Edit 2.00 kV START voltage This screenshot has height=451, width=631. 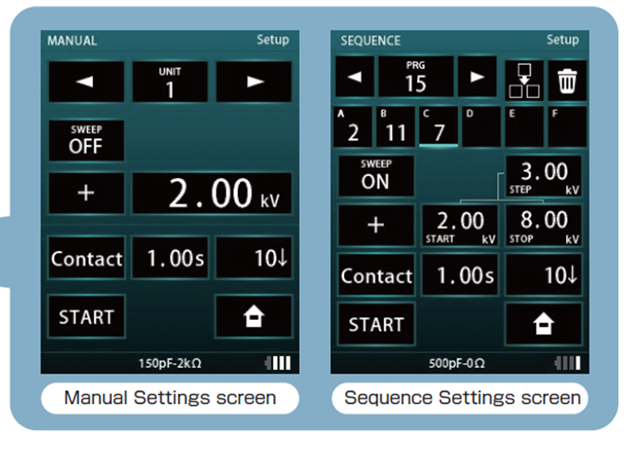[x=459, y=225]
